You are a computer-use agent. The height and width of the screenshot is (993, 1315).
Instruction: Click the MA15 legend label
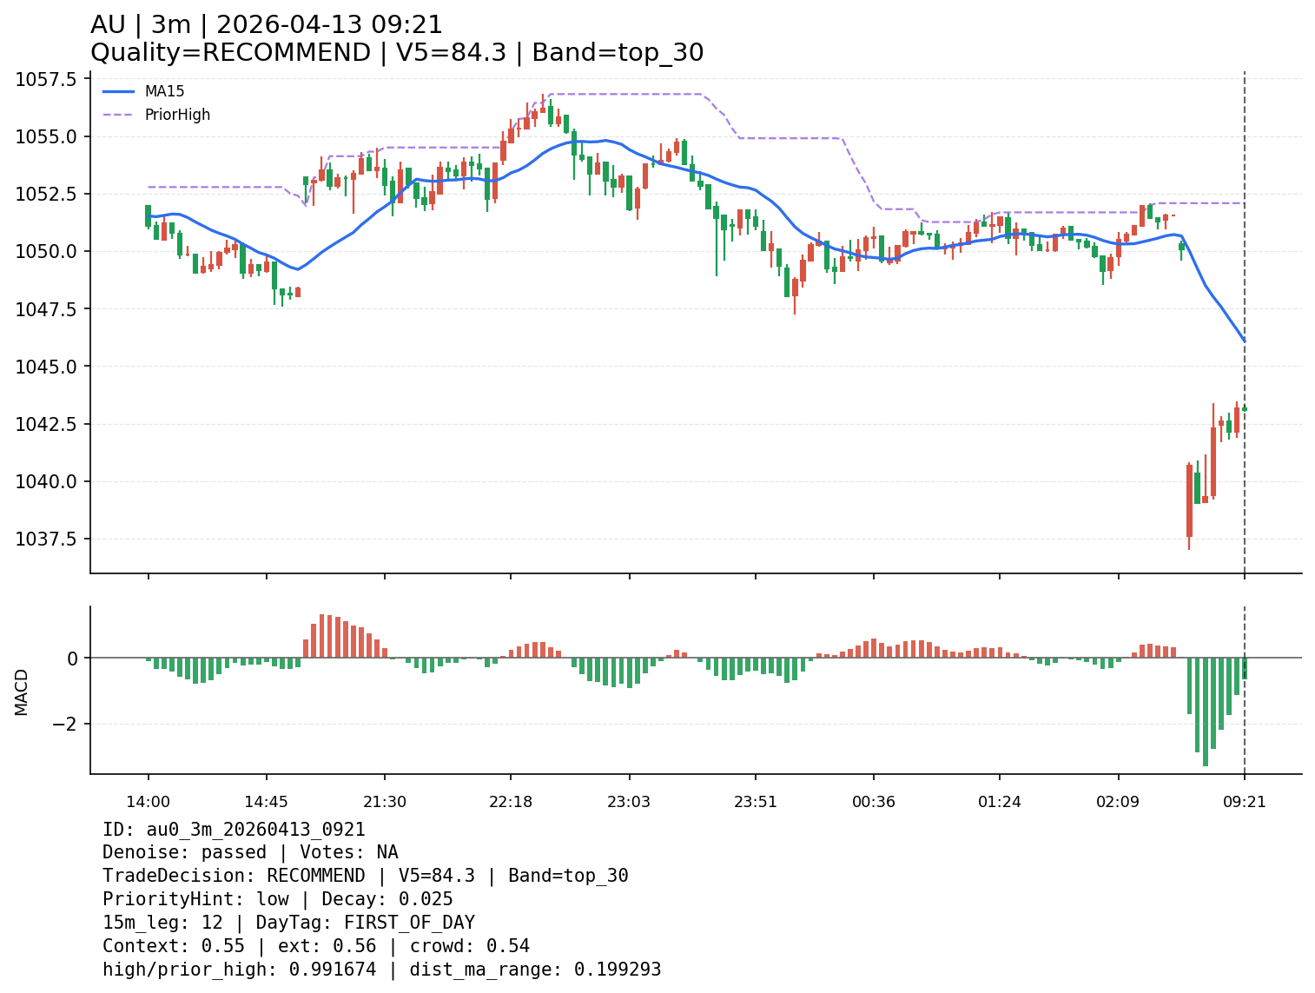point(164,91)
